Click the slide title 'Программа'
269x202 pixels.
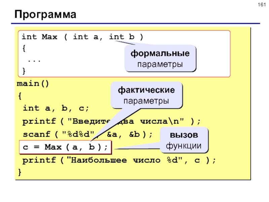45,14
